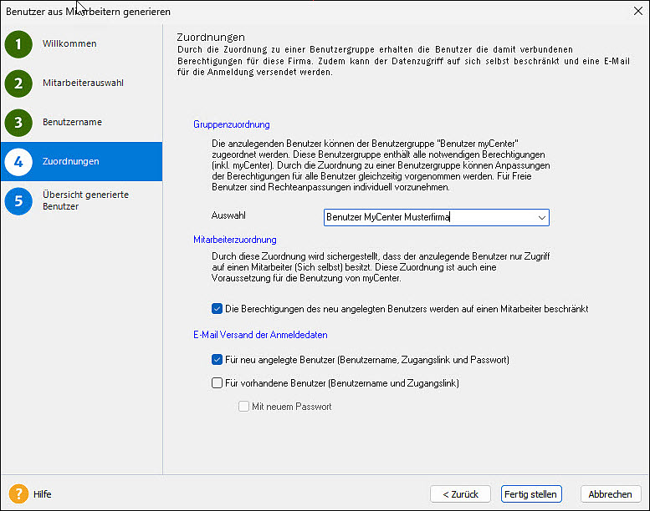Screen dimensions: 650x511
Task: Open Übersicht generierte Benutzer step label
Action: (85, 200)
